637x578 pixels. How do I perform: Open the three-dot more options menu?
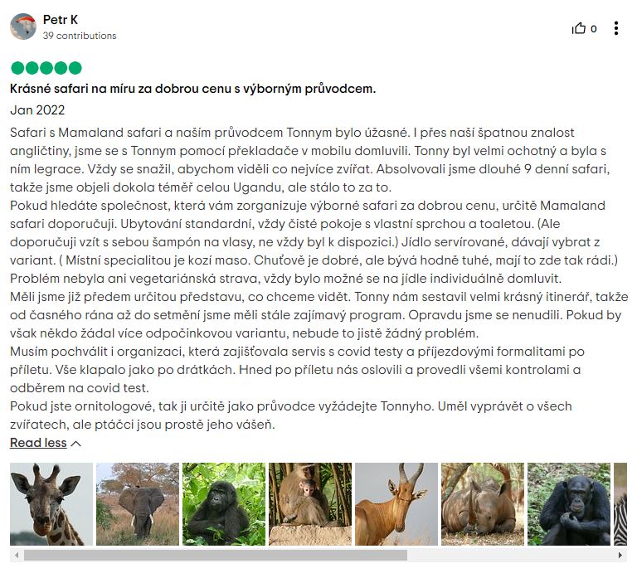(616, 28)
